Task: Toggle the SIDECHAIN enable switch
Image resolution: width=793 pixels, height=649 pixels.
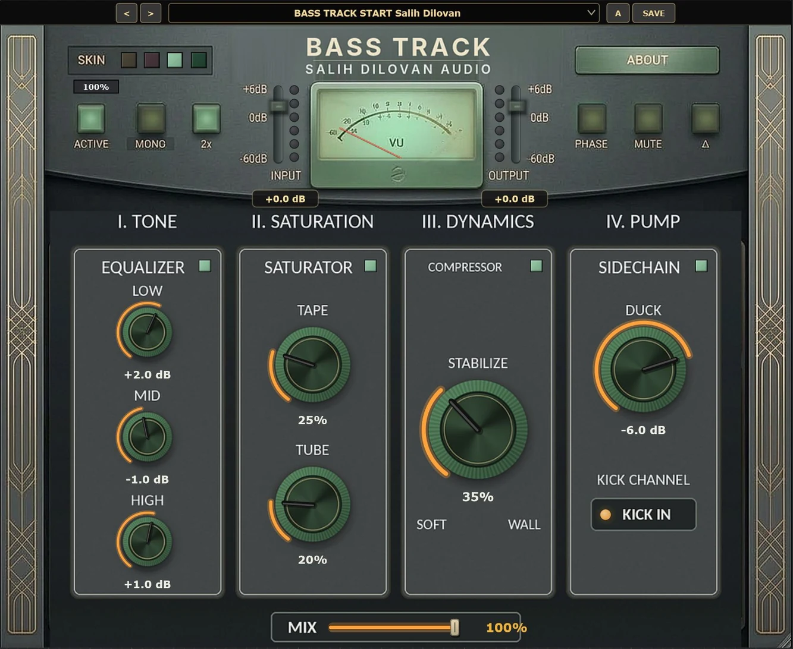Action: 701,266
